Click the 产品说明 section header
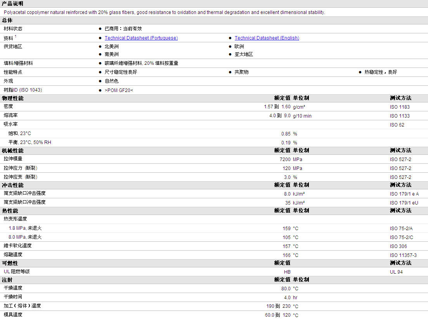This screenshot has width=428, height=319. [x=12, y=3]
